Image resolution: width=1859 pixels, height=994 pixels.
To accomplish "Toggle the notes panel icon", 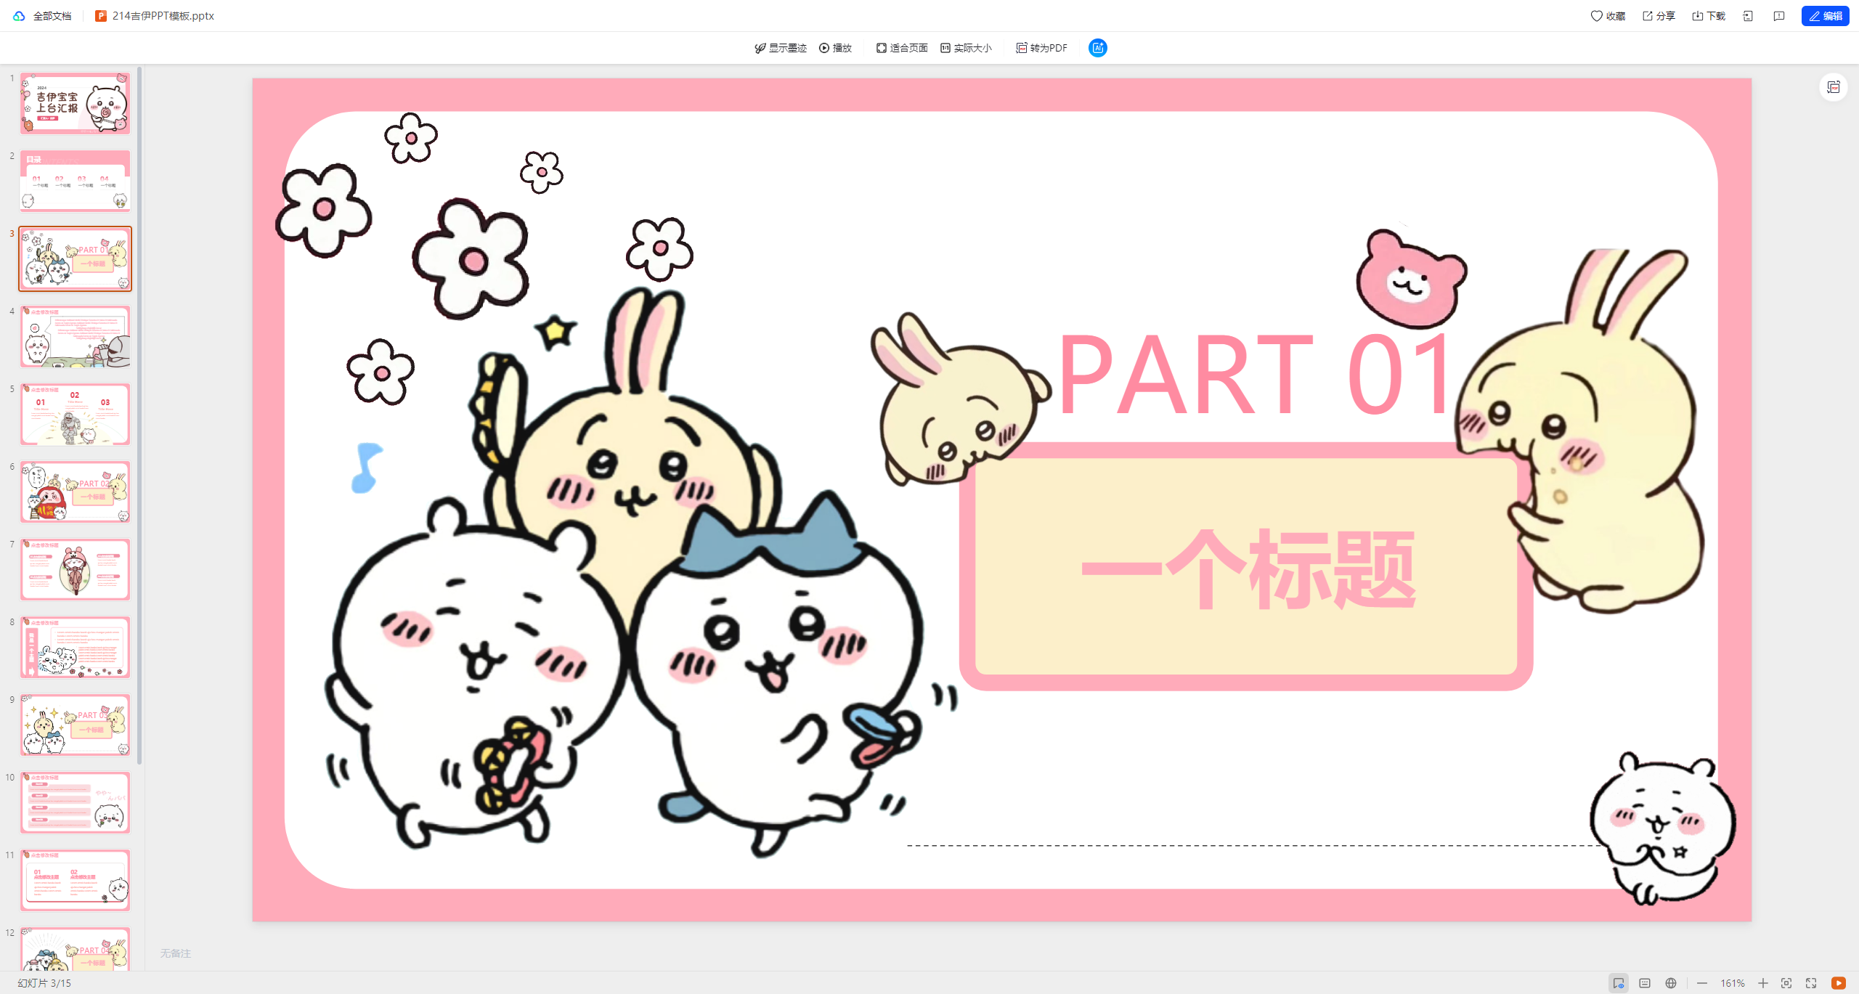I will tap(1645, 983).
